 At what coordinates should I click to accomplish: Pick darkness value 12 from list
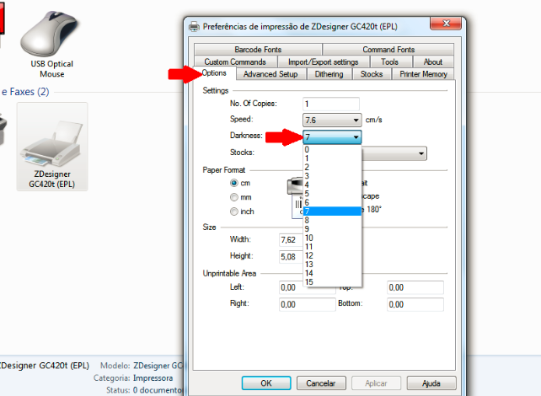click(332, 255)
